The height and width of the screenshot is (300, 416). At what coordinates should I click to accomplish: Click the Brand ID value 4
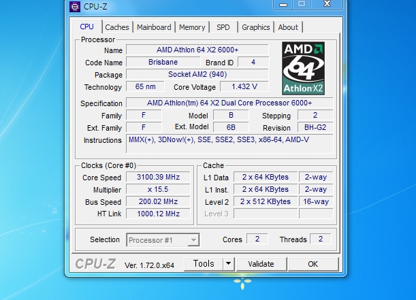pyautogui.click(x=253, y=62)
